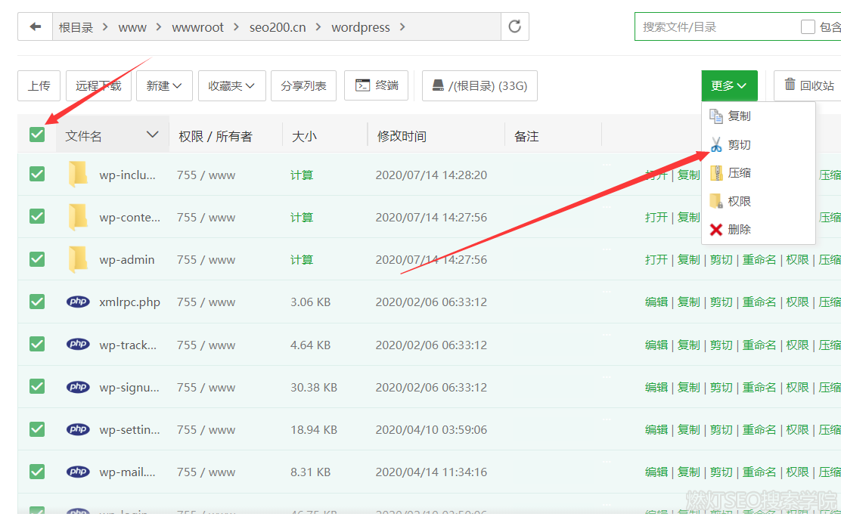Click 编辑 link in wp-mail... row
The height and width of the screenshot is (523, 841).
(656, 472)
